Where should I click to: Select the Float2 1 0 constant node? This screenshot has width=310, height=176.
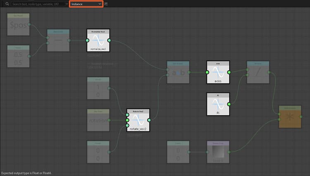pyautogui.click(x=98, y=88)
